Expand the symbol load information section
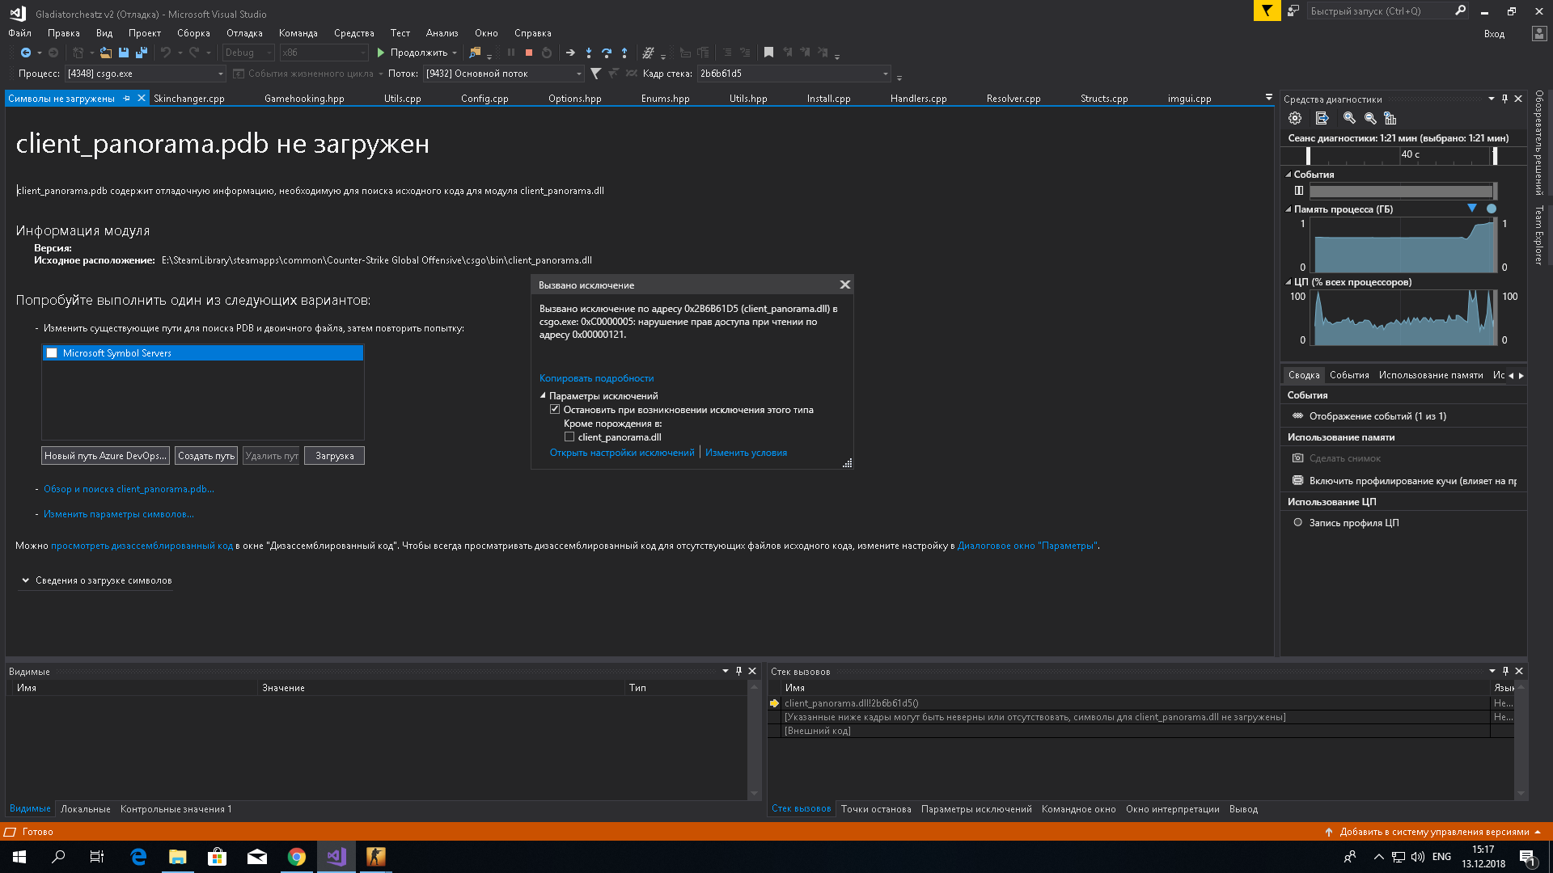The height and width of the screenshot is (873, 1553). click(26, 580)
